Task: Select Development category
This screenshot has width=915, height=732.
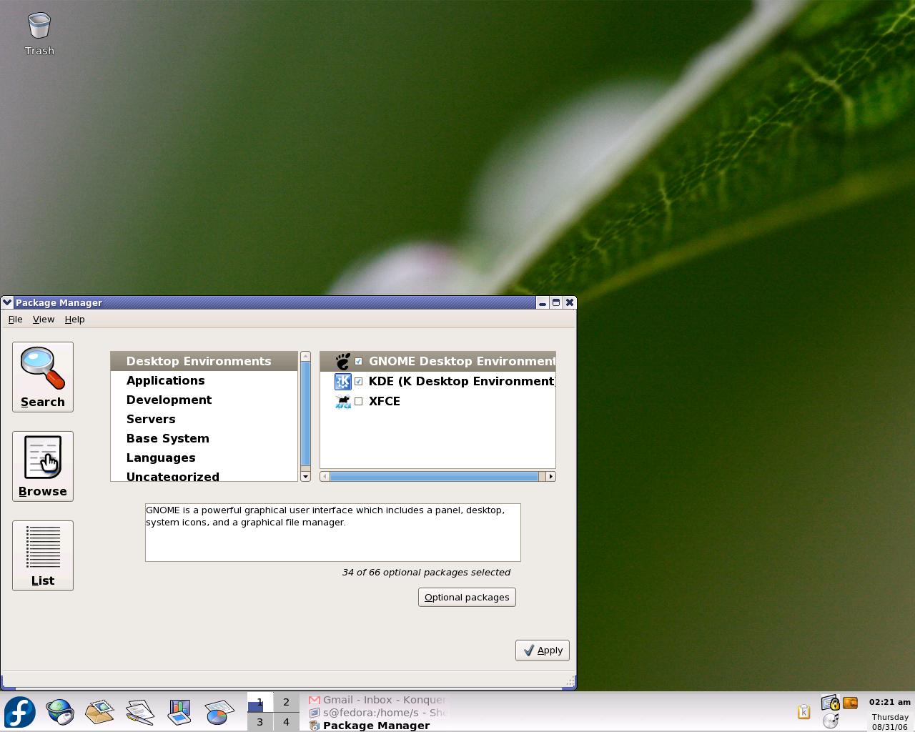Action: coord(204,400)
